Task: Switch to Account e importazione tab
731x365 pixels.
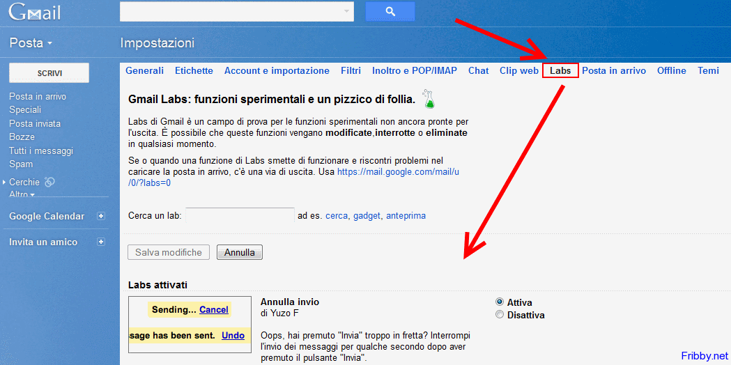Action: click(277, 71)
